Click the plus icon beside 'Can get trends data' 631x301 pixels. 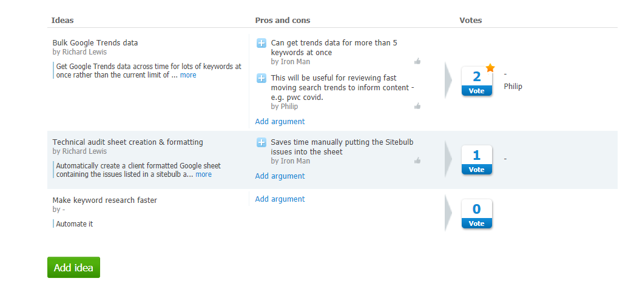point(261,43)
